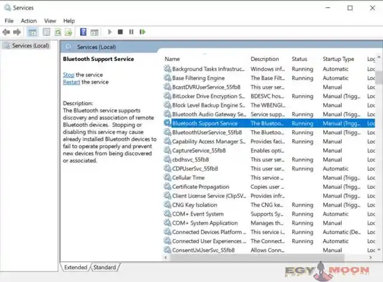Select gear icon of CaptureService_55fb8
This screenshot has width=383, height=282.
[168, 151]
